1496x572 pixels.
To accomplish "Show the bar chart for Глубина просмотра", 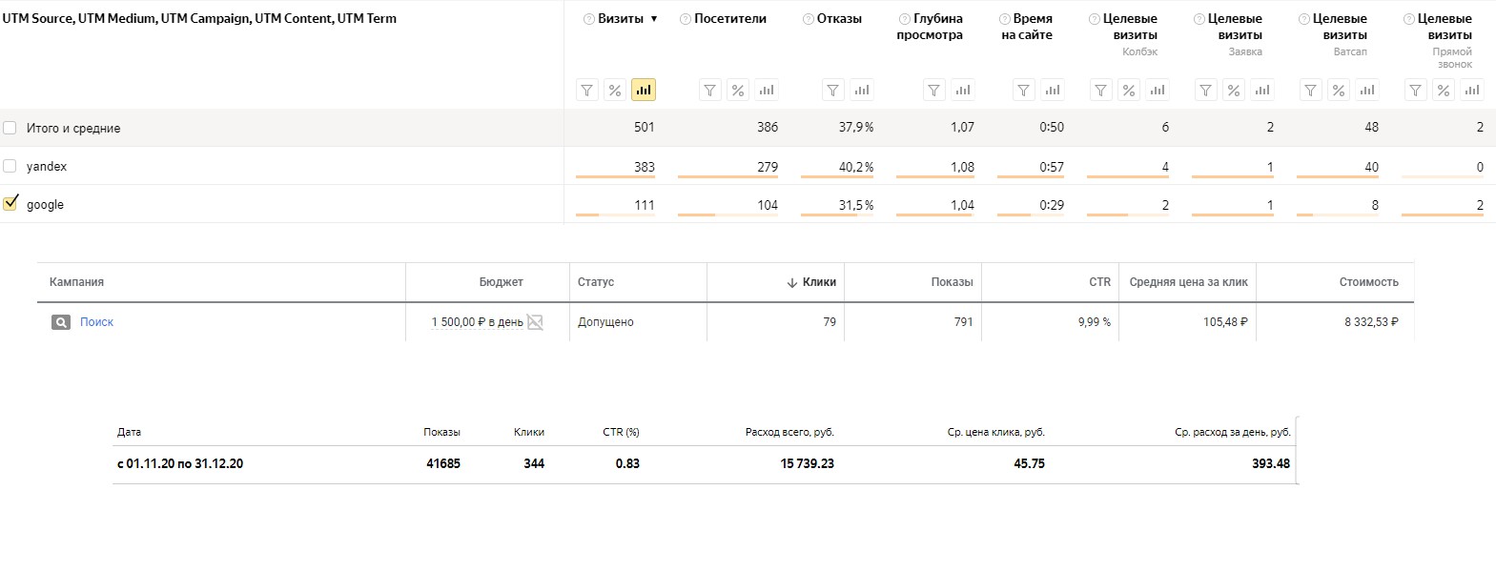I will (x=963, y=91).
